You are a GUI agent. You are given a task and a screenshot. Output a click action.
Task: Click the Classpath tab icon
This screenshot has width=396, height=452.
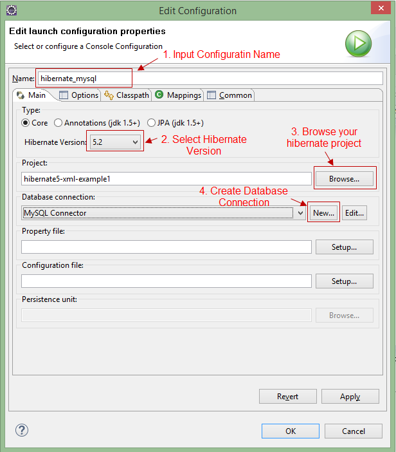(109, 95)
